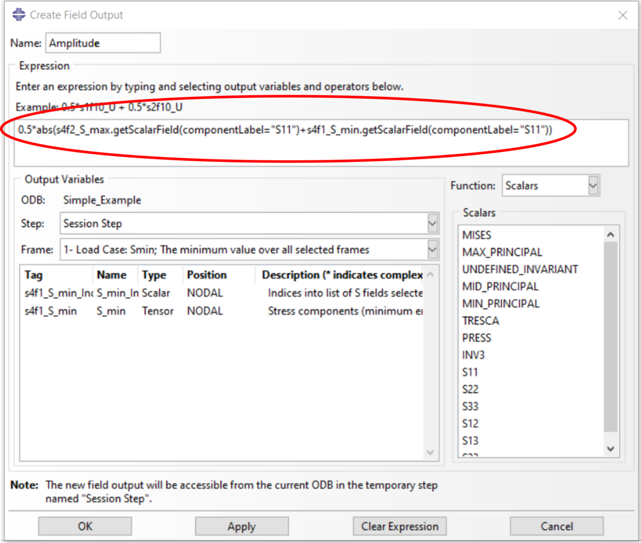Select MAX_PRINCIPAL in the Scalars list

[x=502, y=252]
